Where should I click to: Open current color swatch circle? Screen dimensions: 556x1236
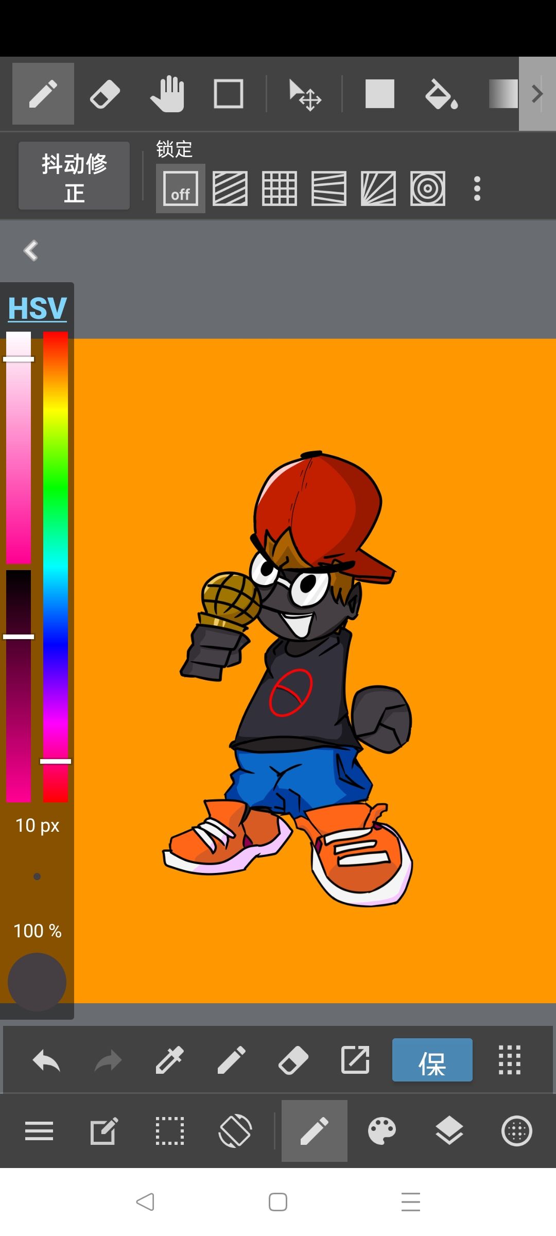point(37,982)
